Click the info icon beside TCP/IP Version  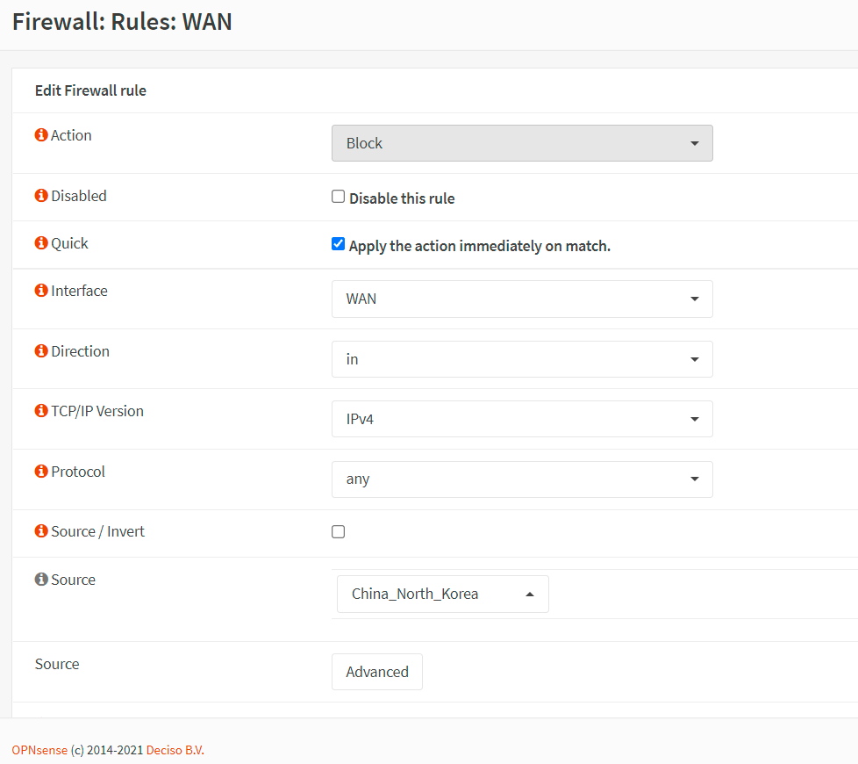pos(40,411)
